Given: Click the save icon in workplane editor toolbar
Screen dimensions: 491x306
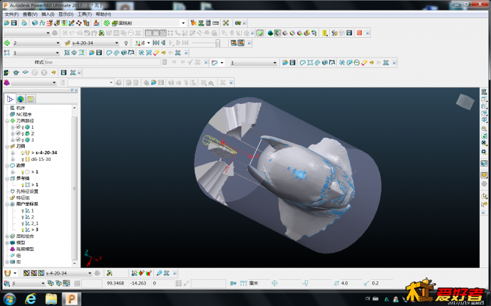Looking at the screenshot, I should [64, 73].
